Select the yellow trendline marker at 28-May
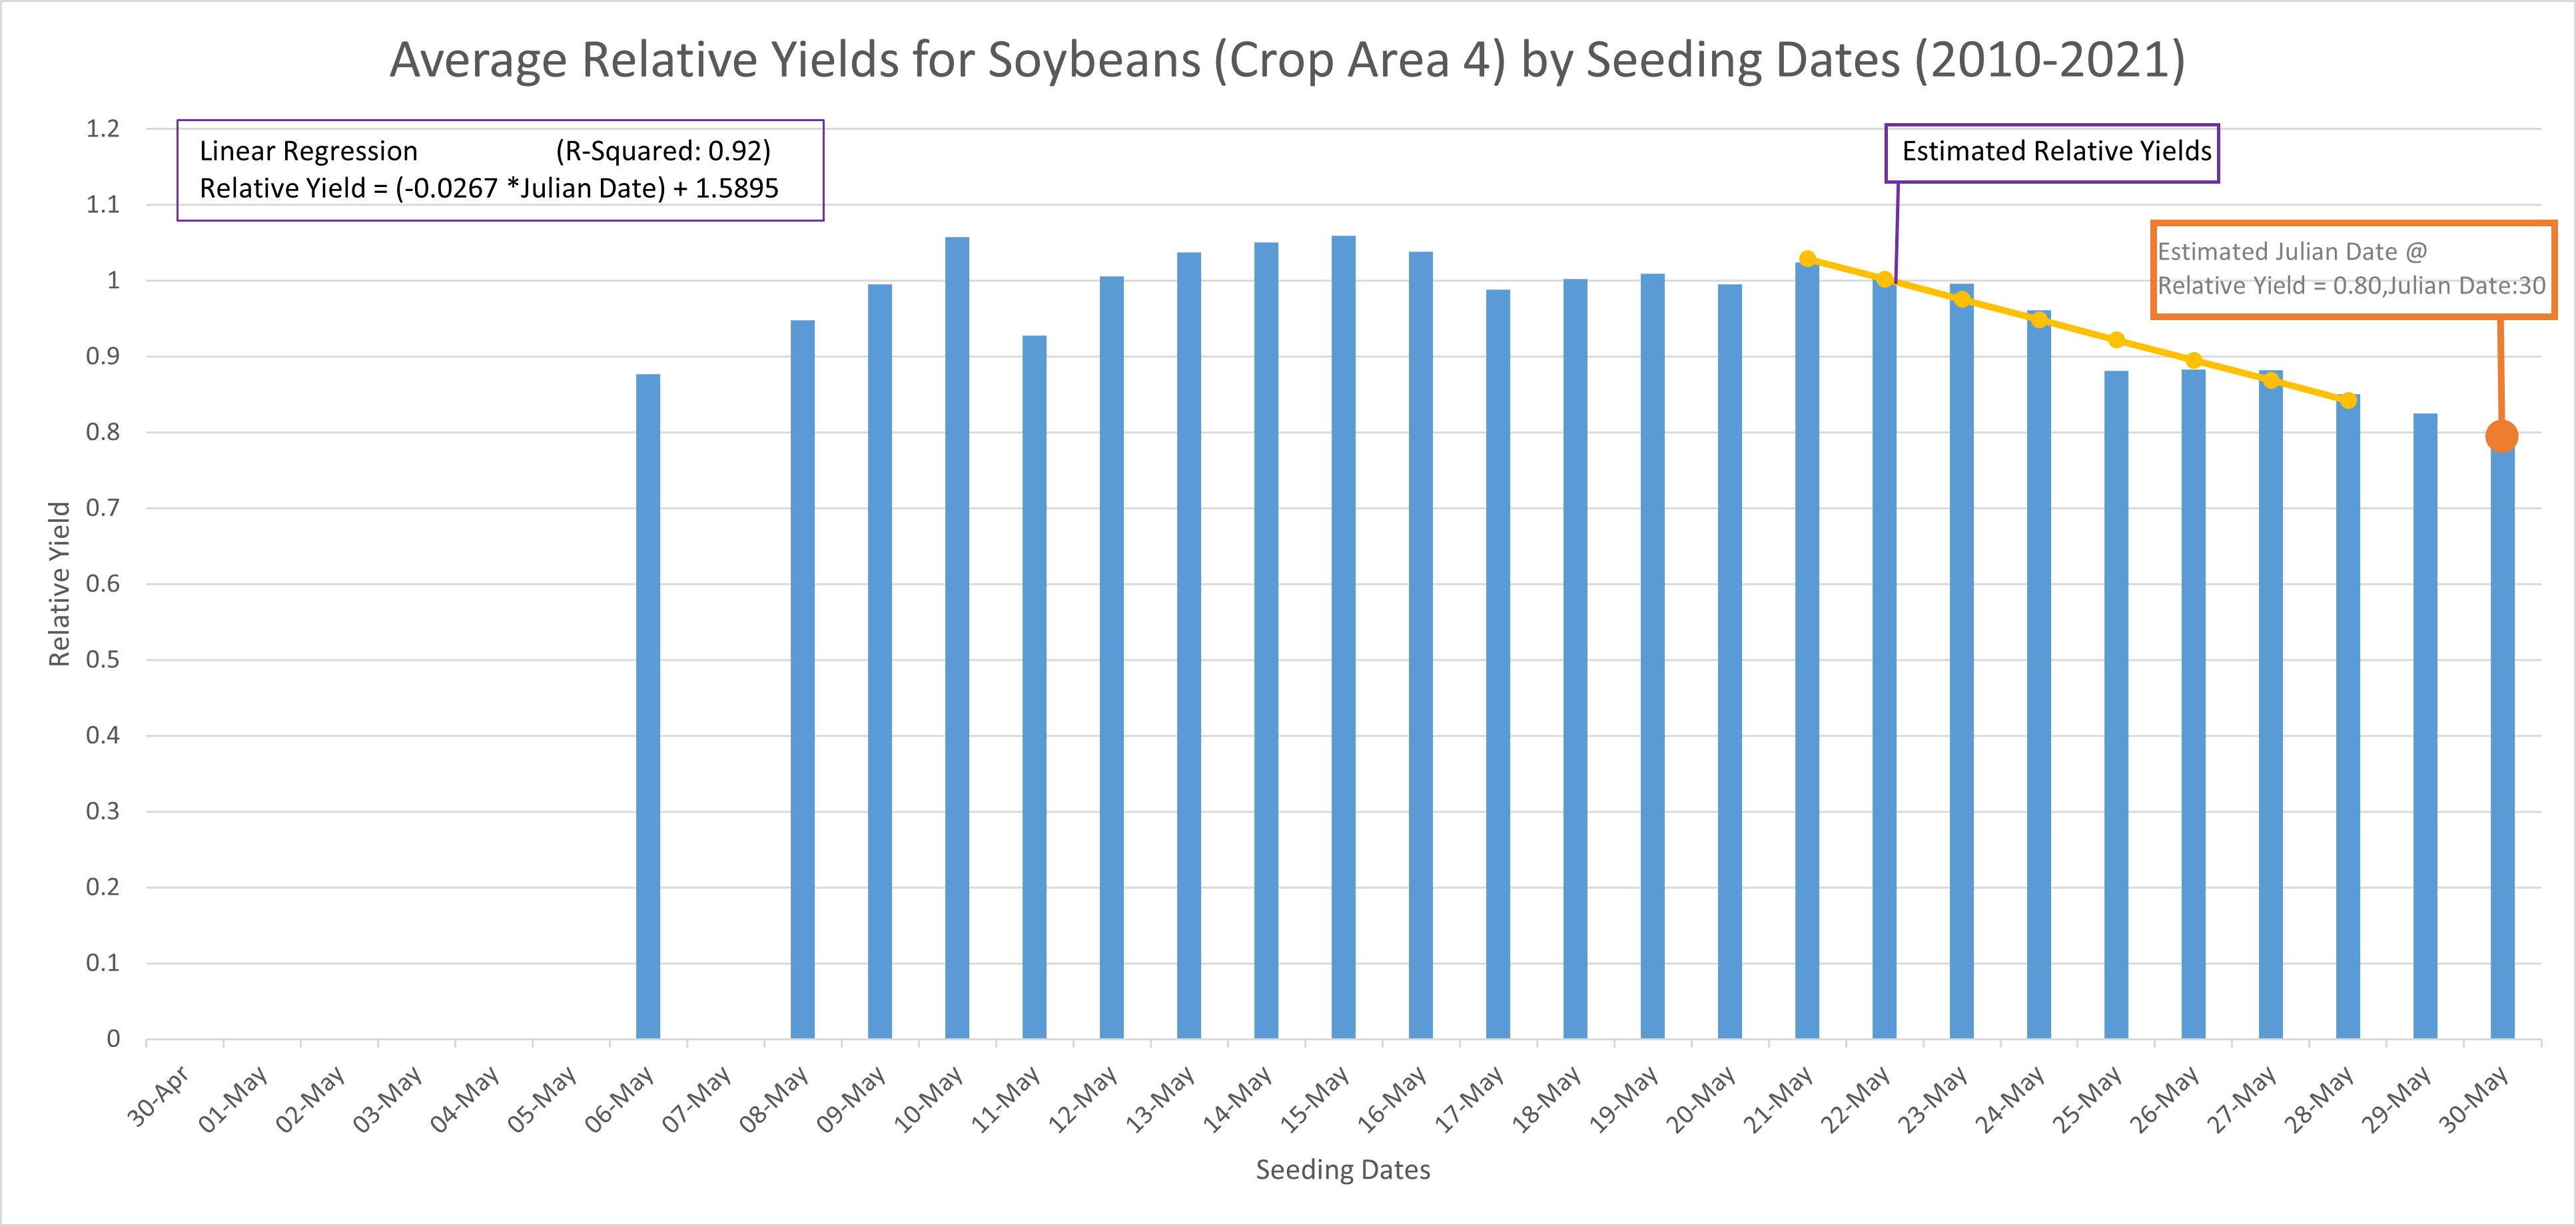 click(2348, 401)
